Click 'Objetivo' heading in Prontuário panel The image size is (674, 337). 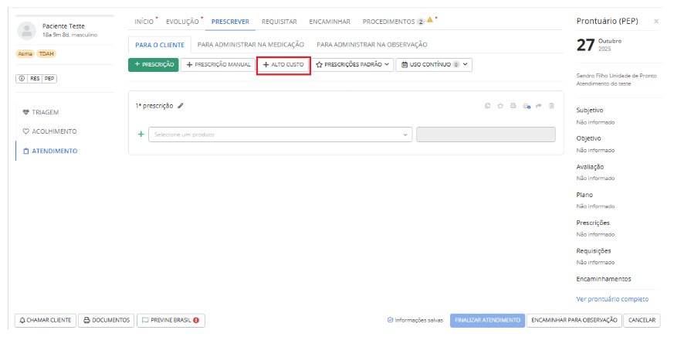click(x=588, y=138)
